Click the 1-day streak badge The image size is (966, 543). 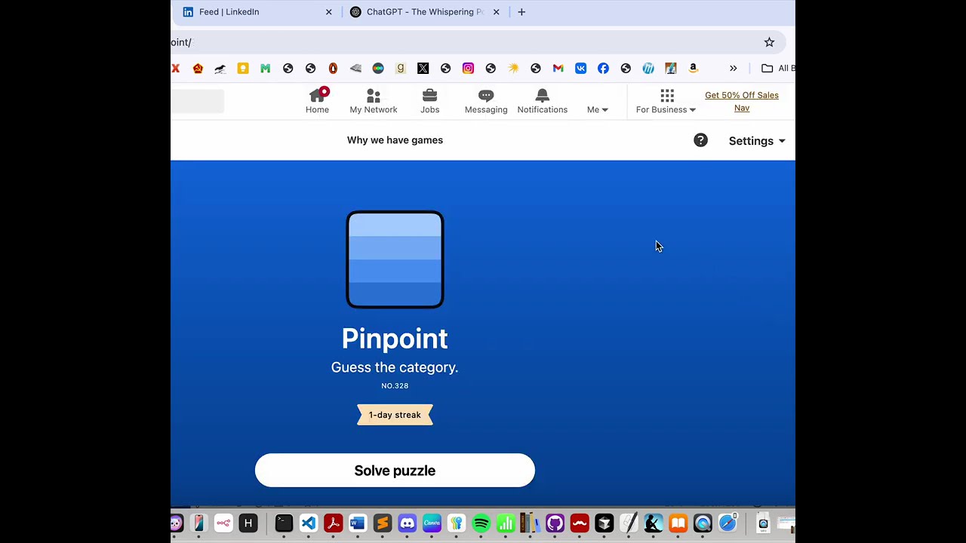point(395,415)
